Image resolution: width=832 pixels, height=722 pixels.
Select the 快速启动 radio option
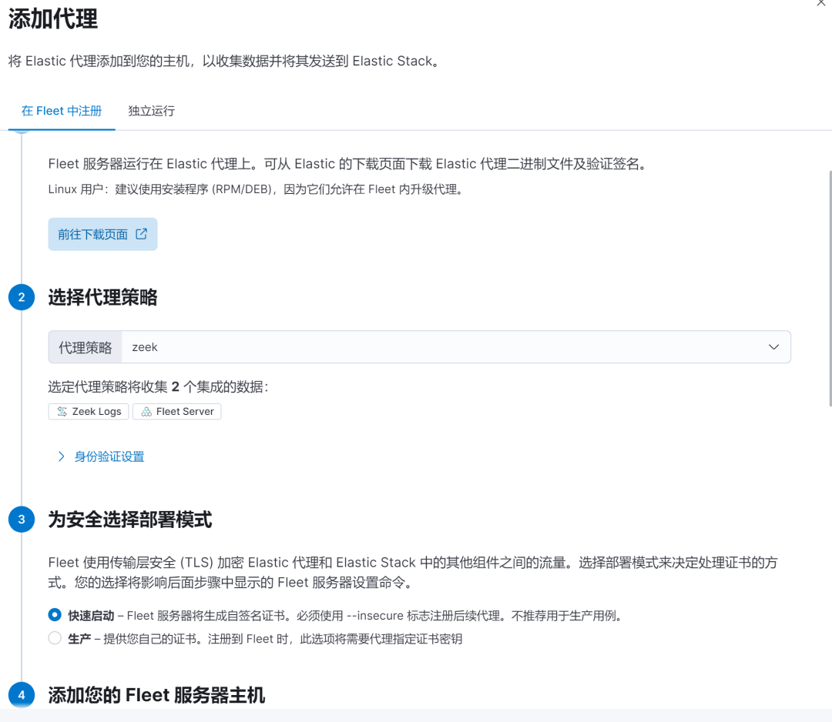pos(55,615)
